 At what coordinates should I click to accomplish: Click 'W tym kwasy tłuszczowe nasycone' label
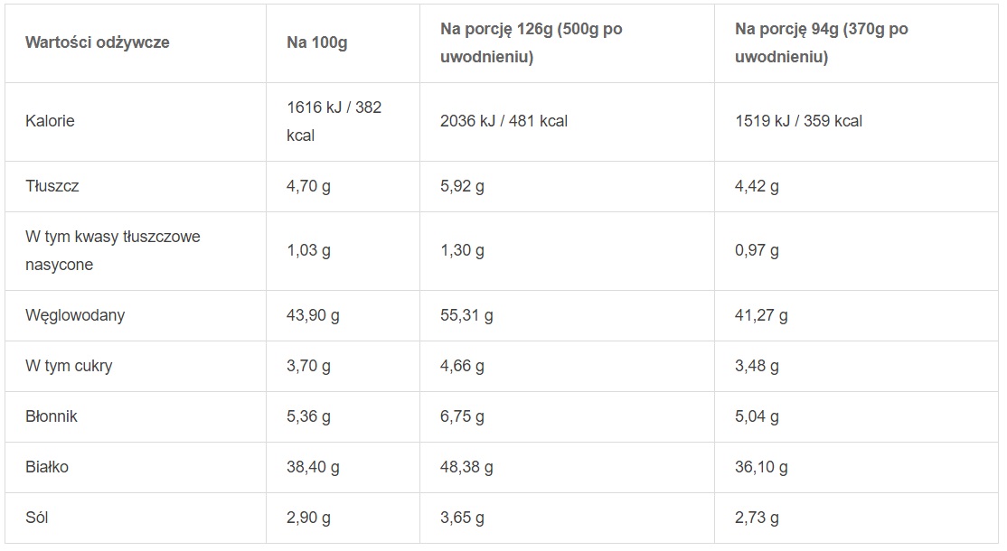[x=113, y=251]
